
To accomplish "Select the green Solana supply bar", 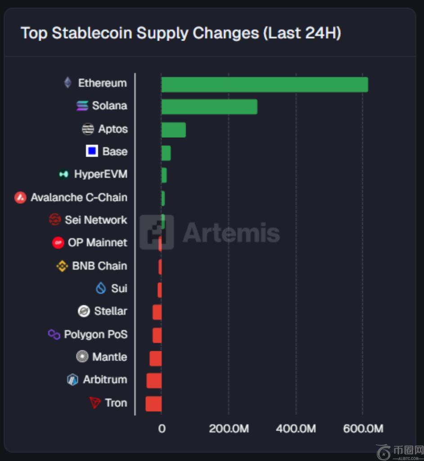I will coord(209,107).
